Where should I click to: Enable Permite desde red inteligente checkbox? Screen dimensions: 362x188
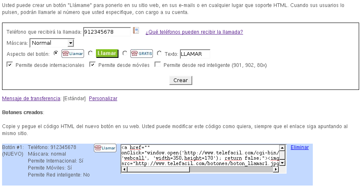coord(157,64)
